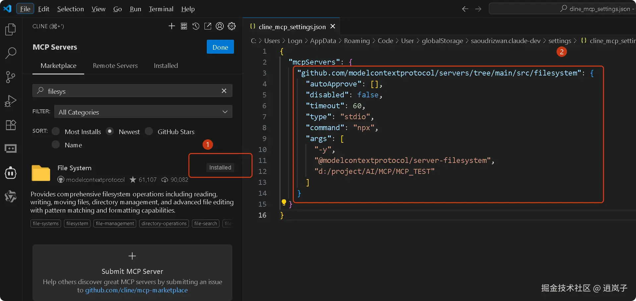Clear the filesys search text
The height and width of the screenshot is (301, 636).
point(224,91)
